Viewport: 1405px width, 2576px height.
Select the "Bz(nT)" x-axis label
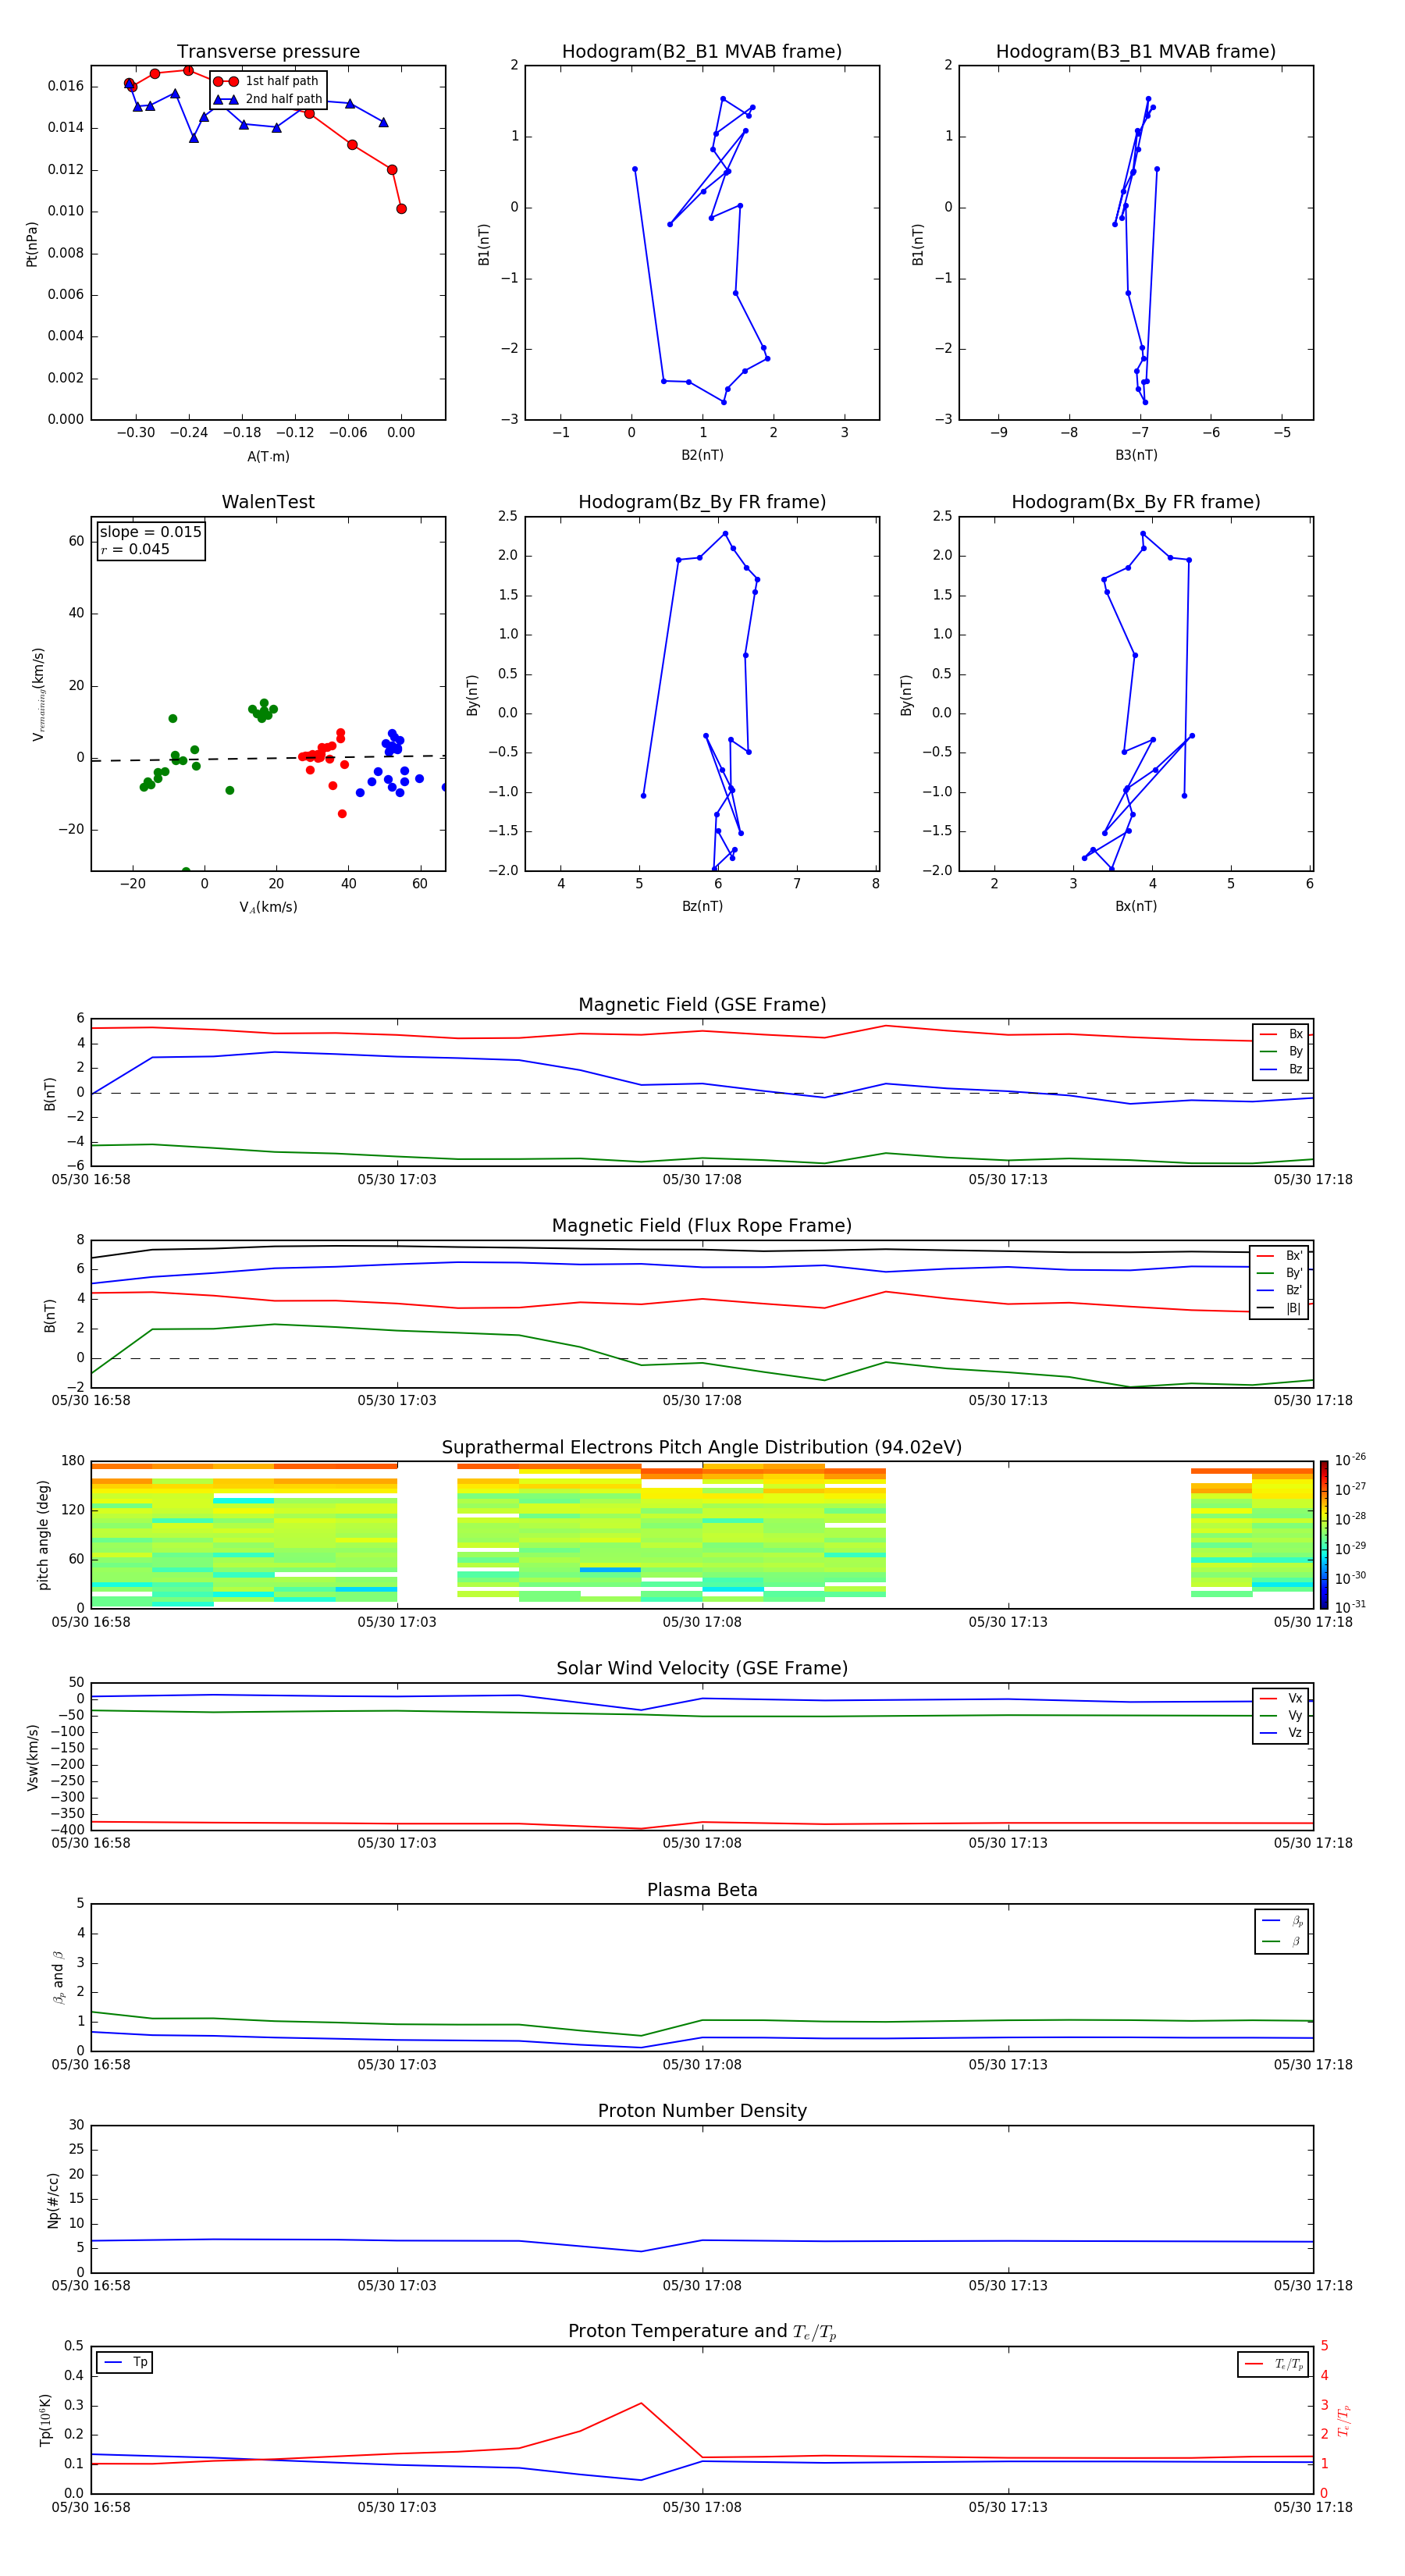pos(702,906)
